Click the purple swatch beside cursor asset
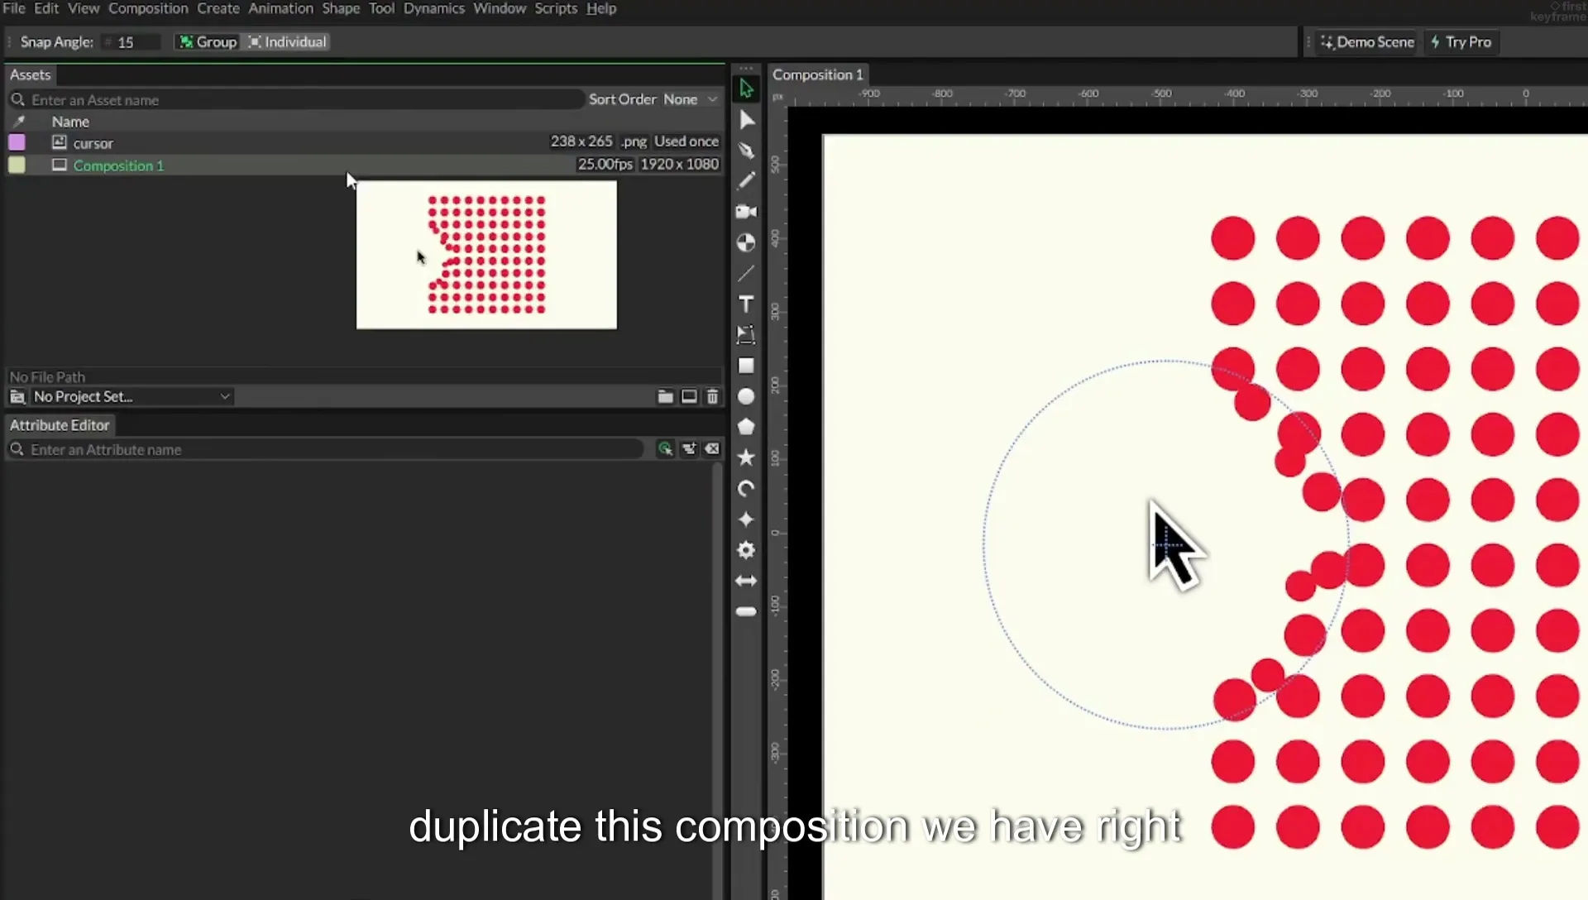 pos(17,142)
